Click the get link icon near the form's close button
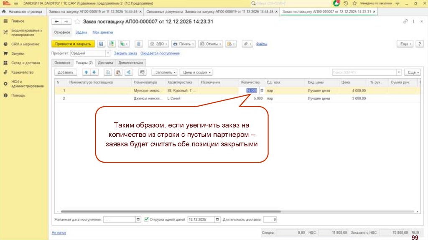This screenshot has height=240, width=428. pyautogui.click(x=405, y=21)
